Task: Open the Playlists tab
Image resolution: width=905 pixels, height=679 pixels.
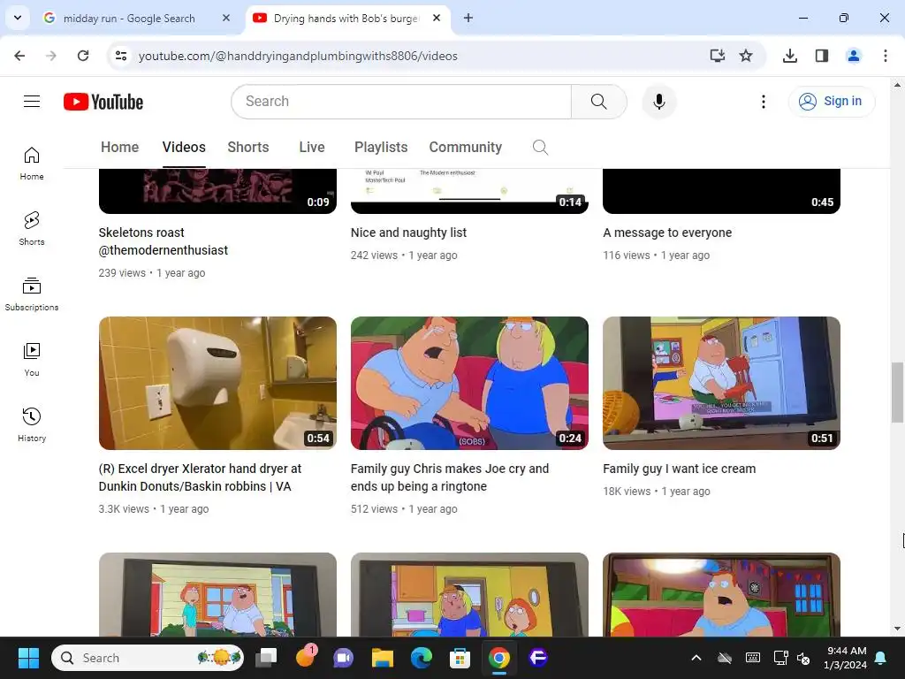Action: click(x=381, y=148)
